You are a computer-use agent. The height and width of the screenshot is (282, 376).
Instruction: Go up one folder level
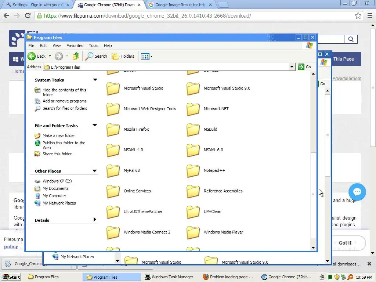click(76, 56)
